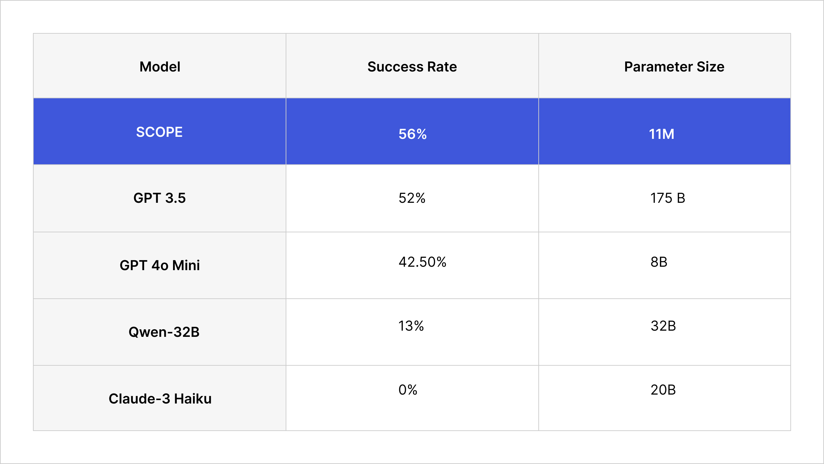Select the 11M parameter size value
This screenshot has width=824, height=464.
[x=661, y=134]
